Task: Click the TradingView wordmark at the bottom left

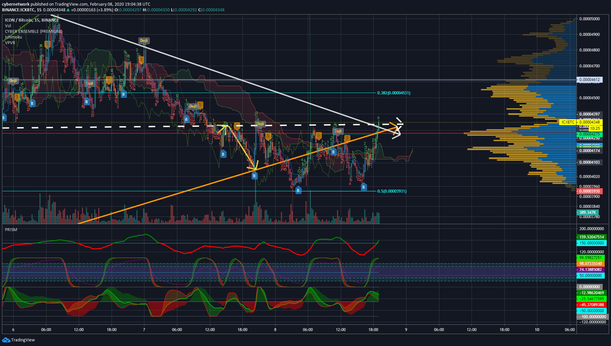Action: [x=23, y=340]
